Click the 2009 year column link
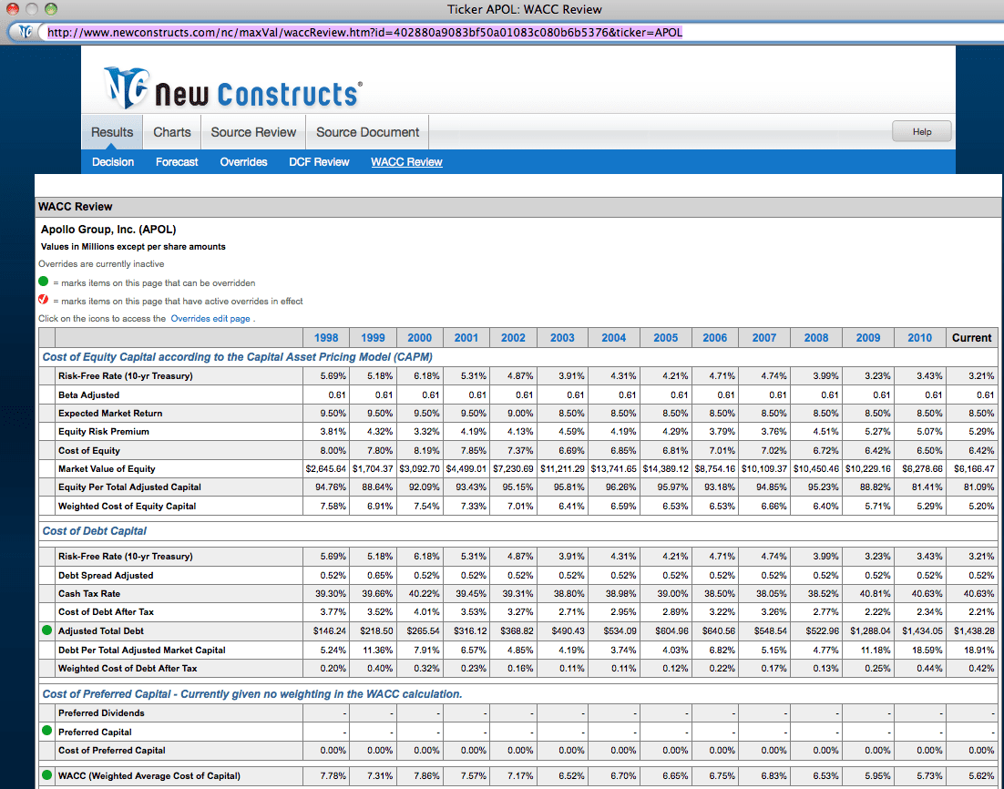This screenshot has width=1004, height=789. tap(868, 337)
